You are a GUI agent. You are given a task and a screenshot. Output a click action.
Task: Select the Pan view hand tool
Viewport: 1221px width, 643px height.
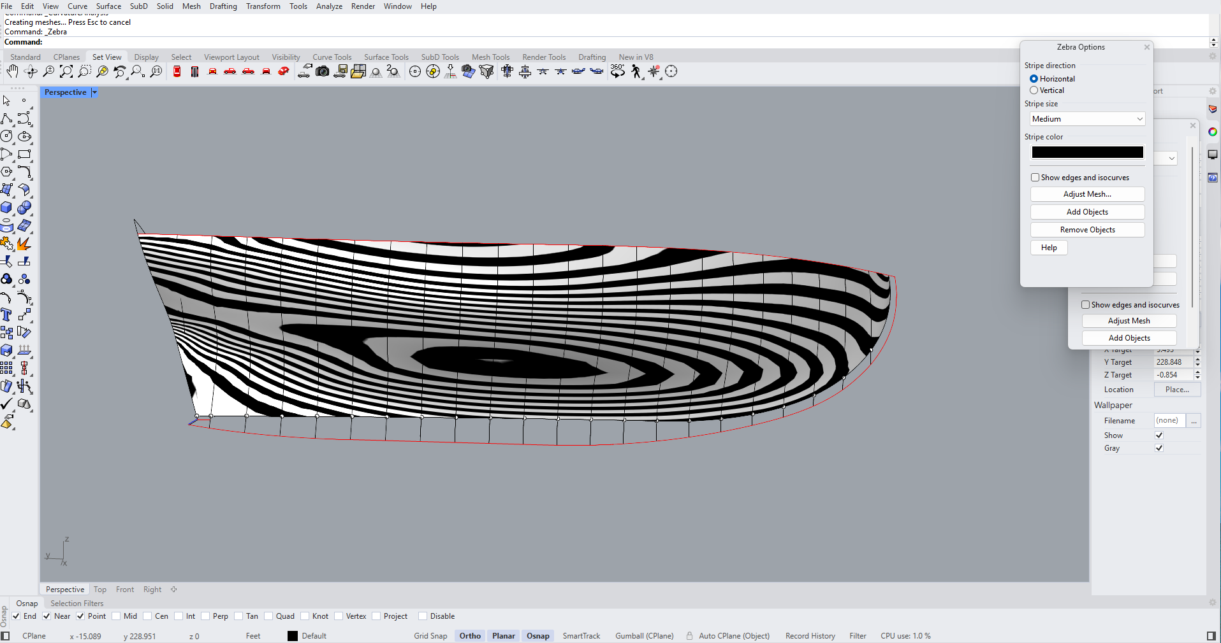click(12, 72)
